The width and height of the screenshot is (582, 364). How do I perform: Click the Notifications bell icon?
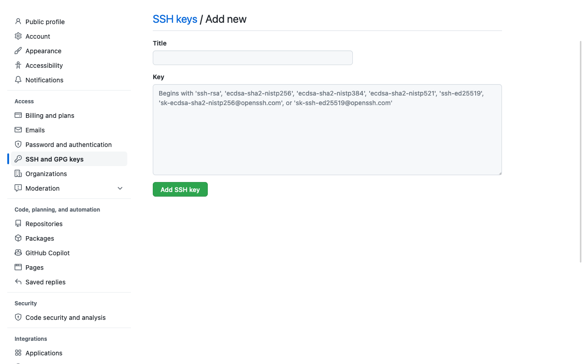[x=18, y=80]
